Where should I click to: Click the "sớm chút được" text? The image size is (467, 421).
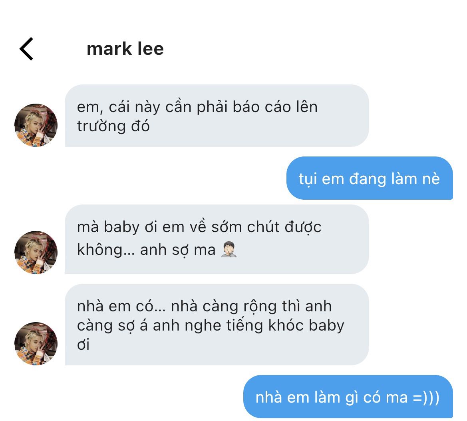(x=266, y=227)
